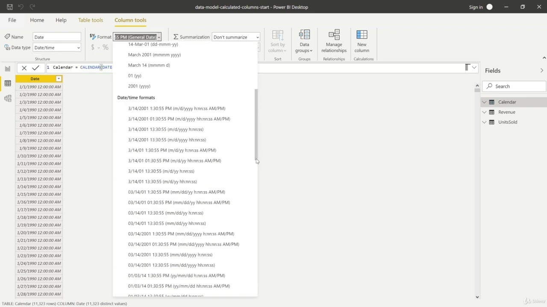Screen dimensions: 547x307
Task: Expand the Calendar table in Fields
Action: coord(484,102)
